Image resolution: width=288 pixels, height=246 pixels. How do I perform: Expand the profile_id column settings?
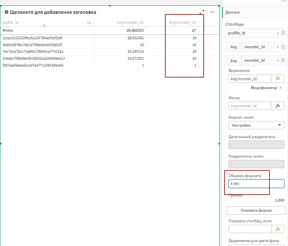click(278, 33)
